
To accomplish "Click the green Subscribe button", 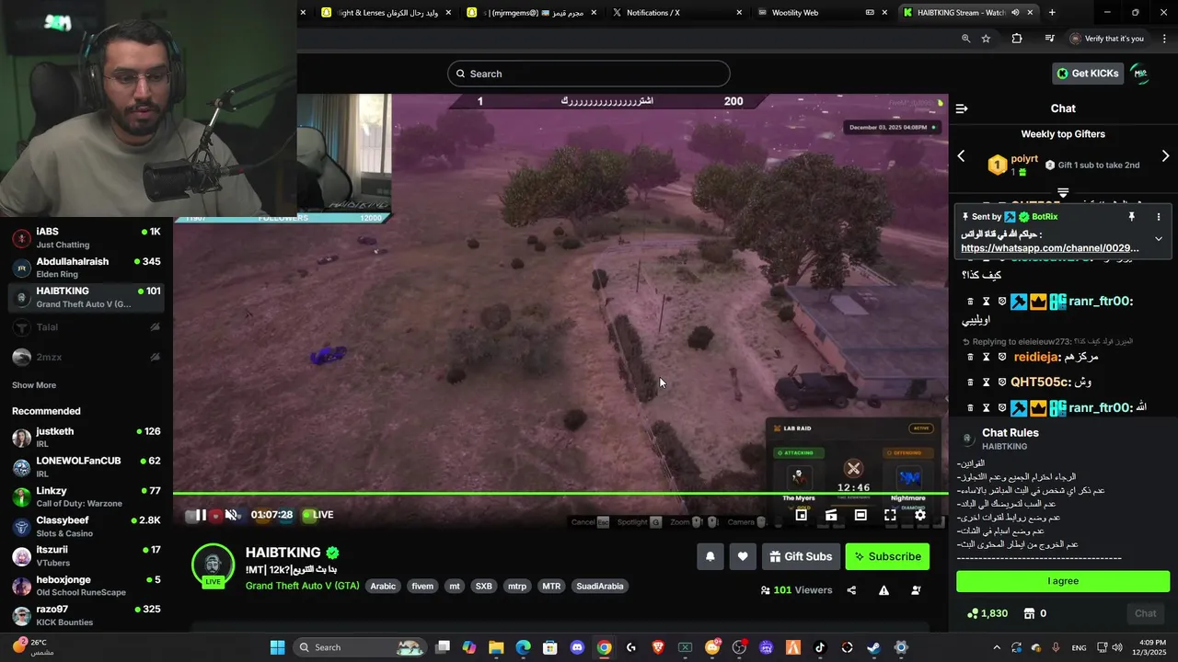I will (x=887, y=556).
